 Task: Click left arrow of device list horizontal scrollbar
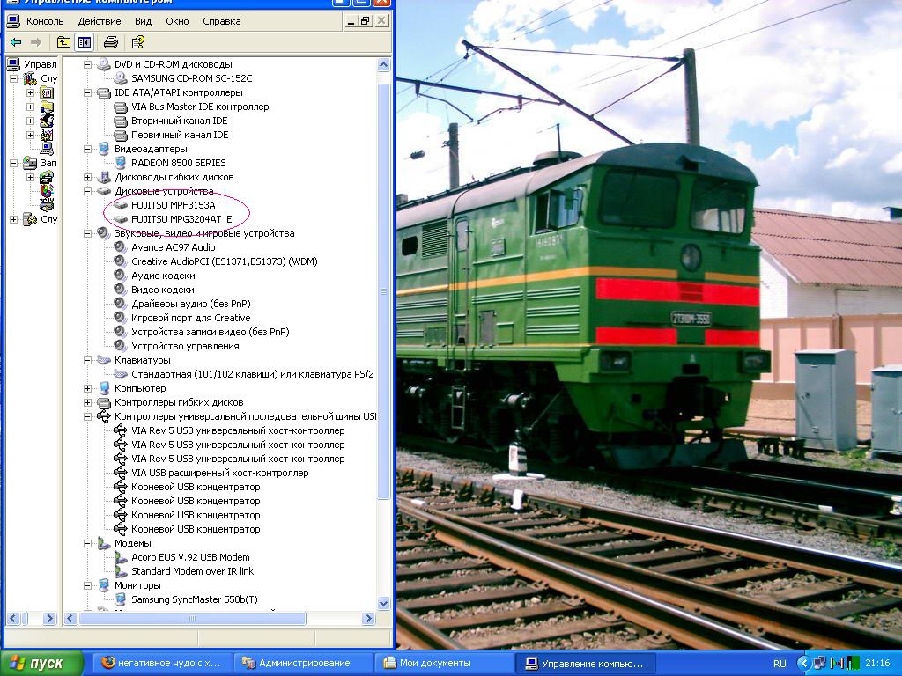click(70, 619)
